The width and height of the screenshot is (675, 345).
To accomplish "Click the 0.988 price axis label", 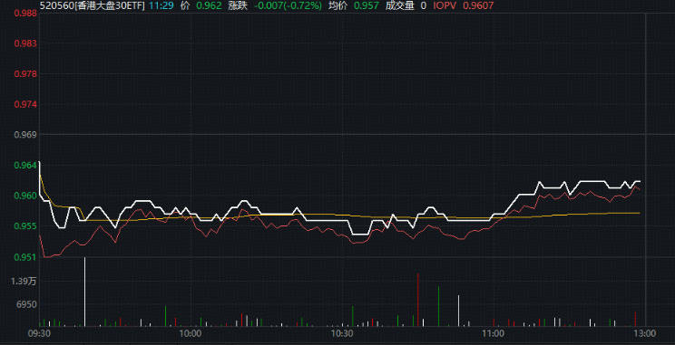I will [x=25, y=14].
